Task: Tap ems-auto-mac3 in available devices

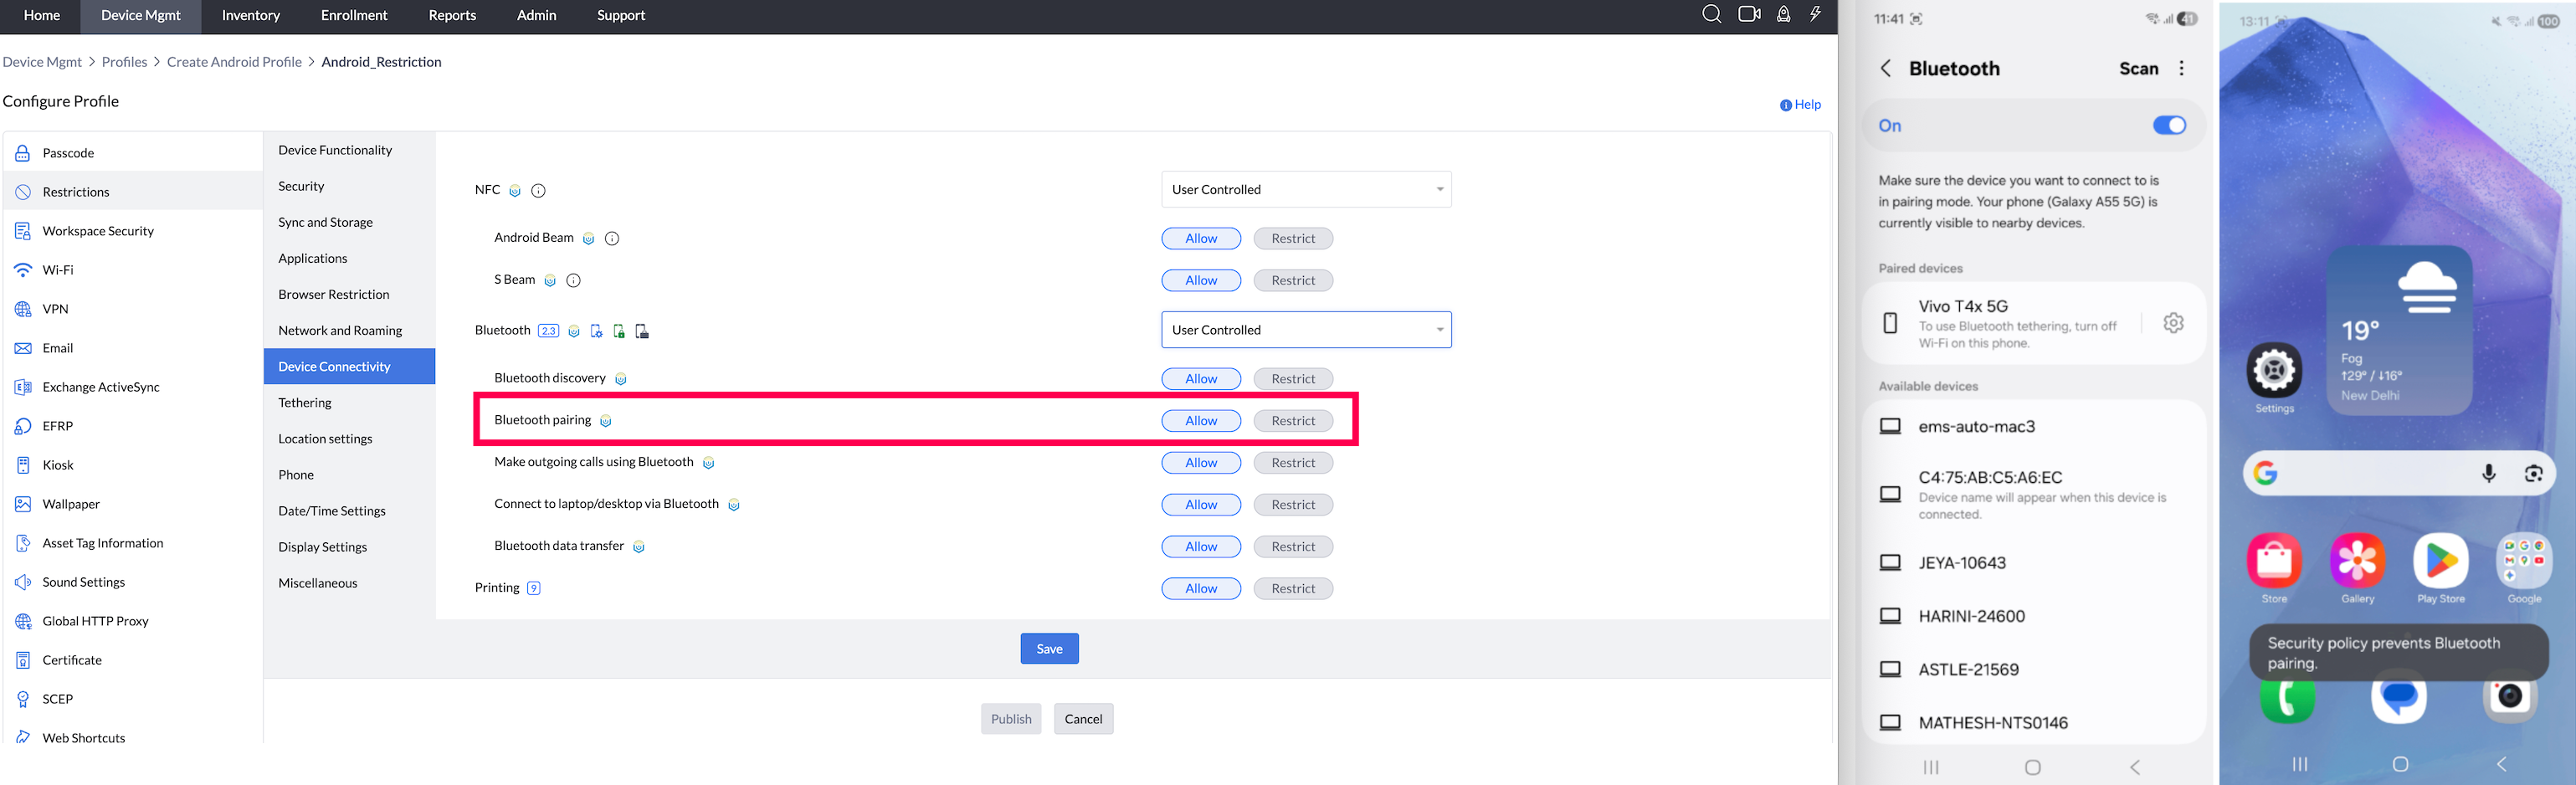Action: (x=1976, y=427)
